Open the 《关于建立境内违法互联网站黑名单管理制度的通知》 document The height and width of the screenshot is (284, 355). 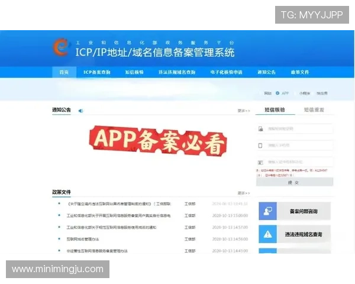(119, 204)
